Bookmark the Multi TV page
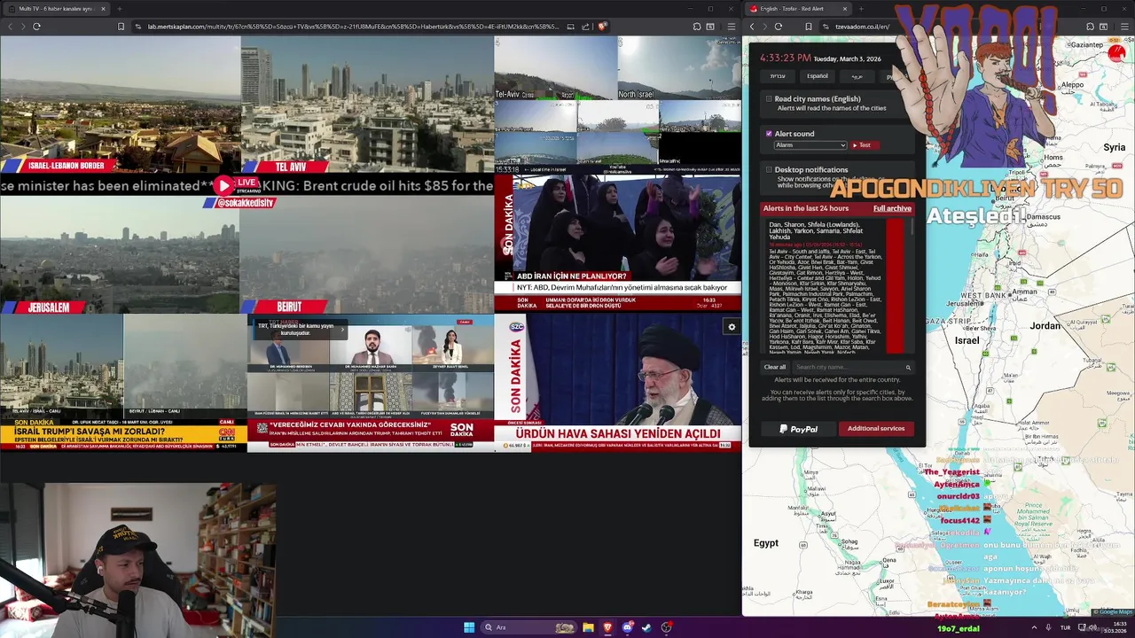The height and width of the screenshot is (638, 1135). [121, 27]
